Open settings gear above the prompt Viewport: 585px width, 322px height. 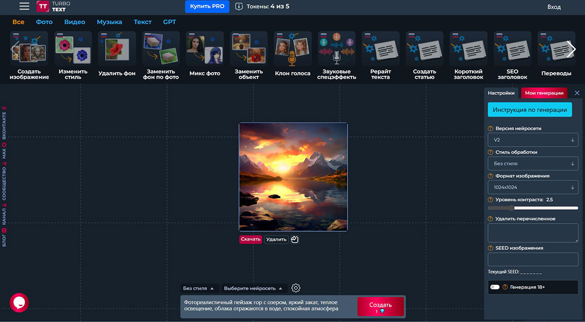click(295, 288)
